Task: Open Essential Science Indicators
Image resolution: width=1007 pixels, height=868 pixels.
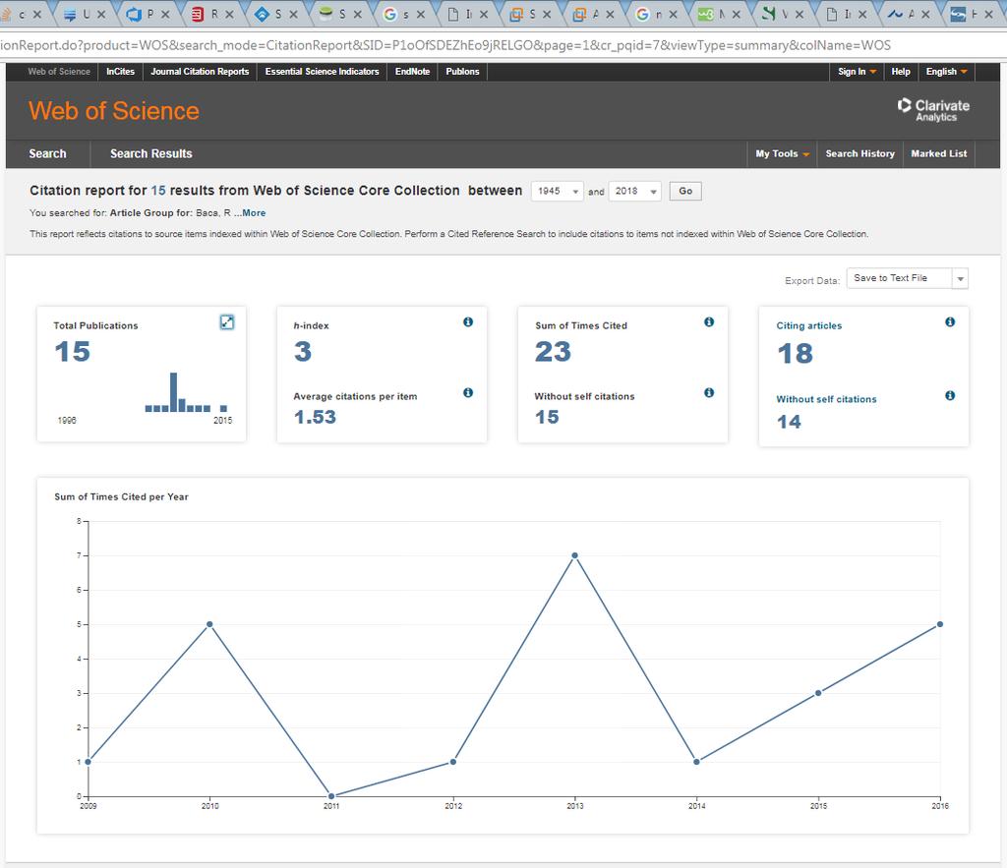Action: [322, 72]
